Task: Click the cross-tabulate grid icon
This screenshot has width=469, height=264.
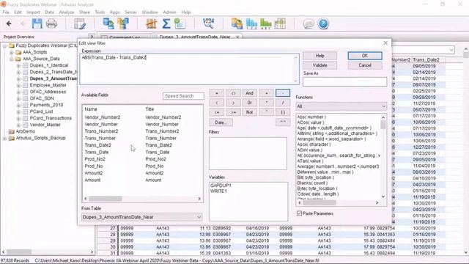Action: (x=280, y=23)
